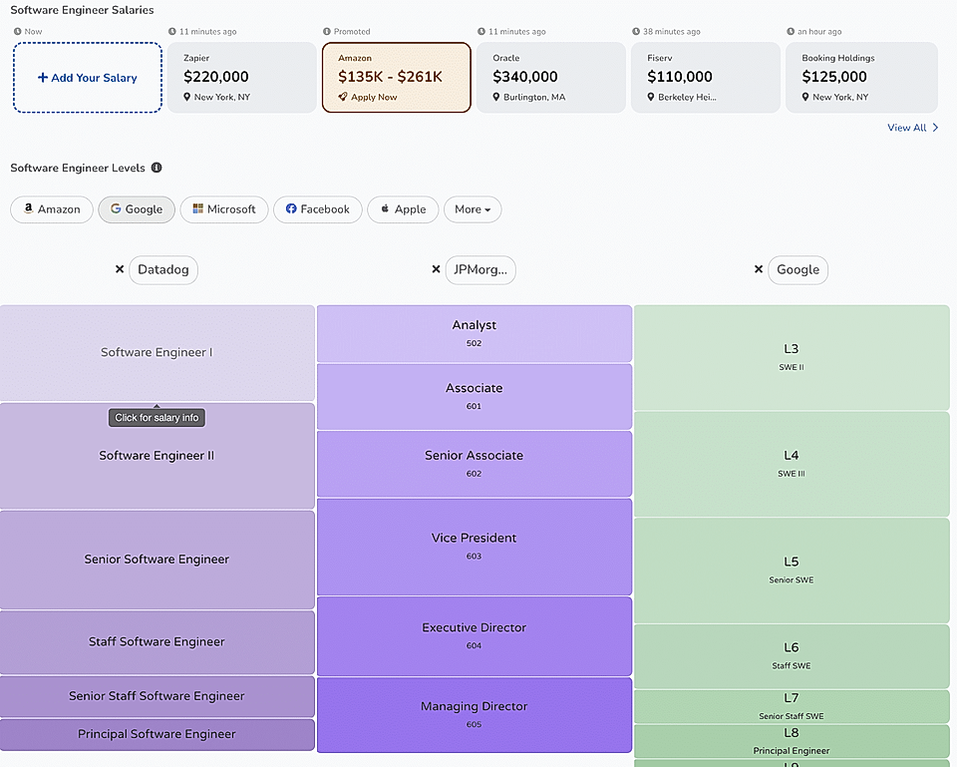Select JPMorgan Managing Director 605 level
The image size is (957, 767).
(x=475, y=714)
